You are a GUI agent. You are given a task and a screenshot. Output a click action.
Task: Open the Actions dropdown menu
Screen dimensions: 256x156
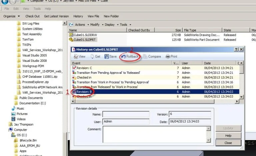click(79, 24)
